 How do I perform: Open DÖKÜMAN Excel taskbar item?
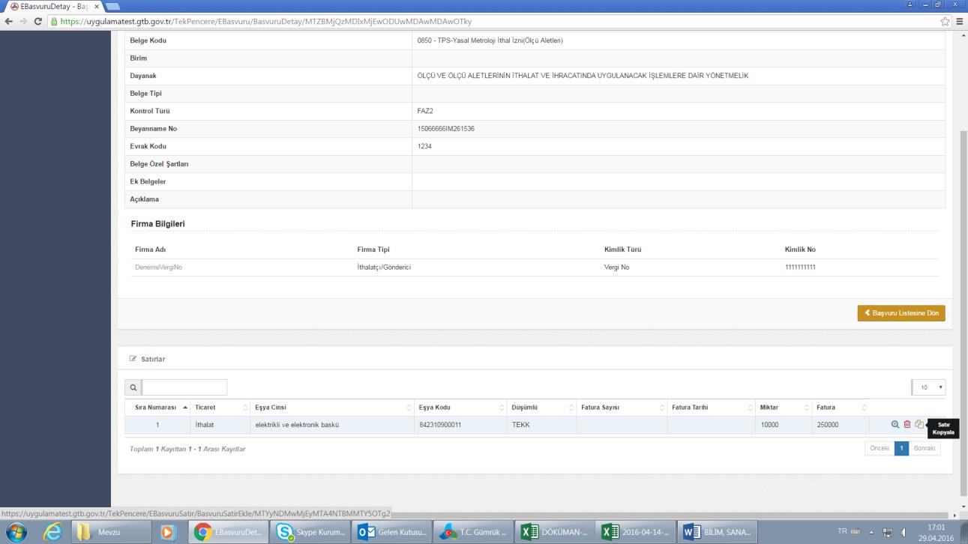[x=556, y=531]
